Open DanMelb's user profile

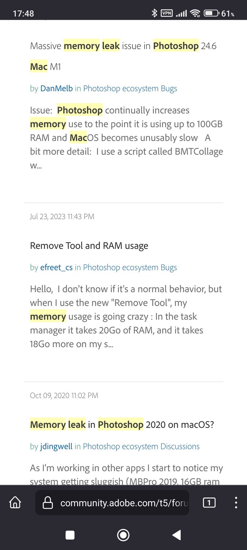pyautogui.click(x=57, y=88)
